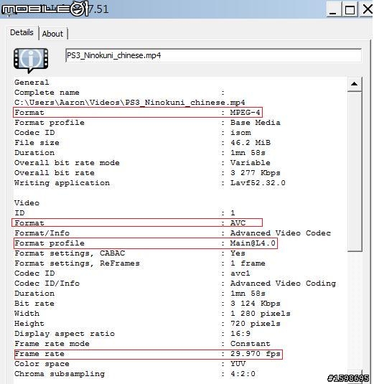Click the 'Chroma subsampling' label

(60, 374)
